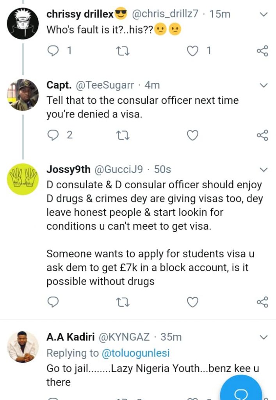The width and height of the screenshot is (276, 400).
Task: Like Jossy9th's visa tweet
Action: point(193,302)
